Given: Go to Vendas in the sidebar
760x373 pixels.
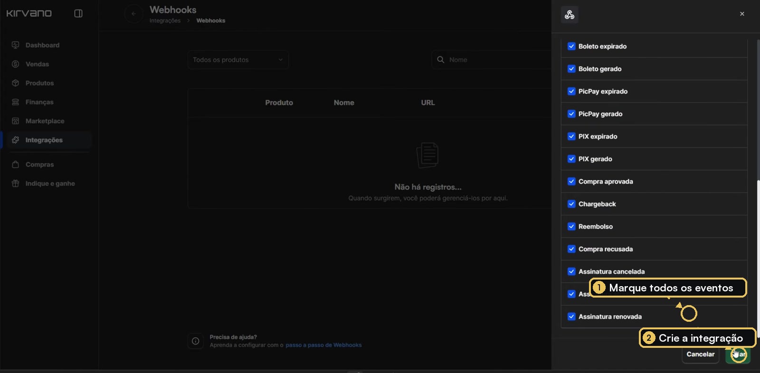Looking at the screenshot, I should [37, 64].
